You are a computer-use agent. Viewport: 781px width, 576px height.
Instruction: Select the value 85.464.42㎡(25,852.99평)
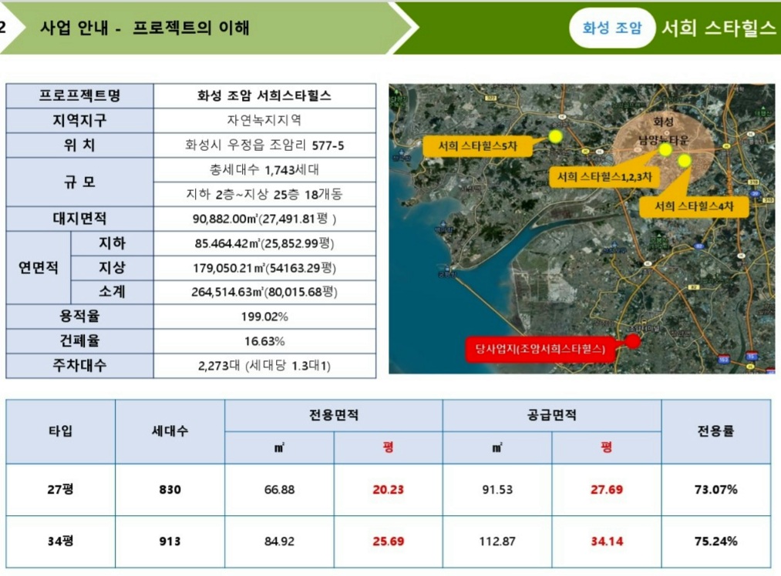[264, 243]
